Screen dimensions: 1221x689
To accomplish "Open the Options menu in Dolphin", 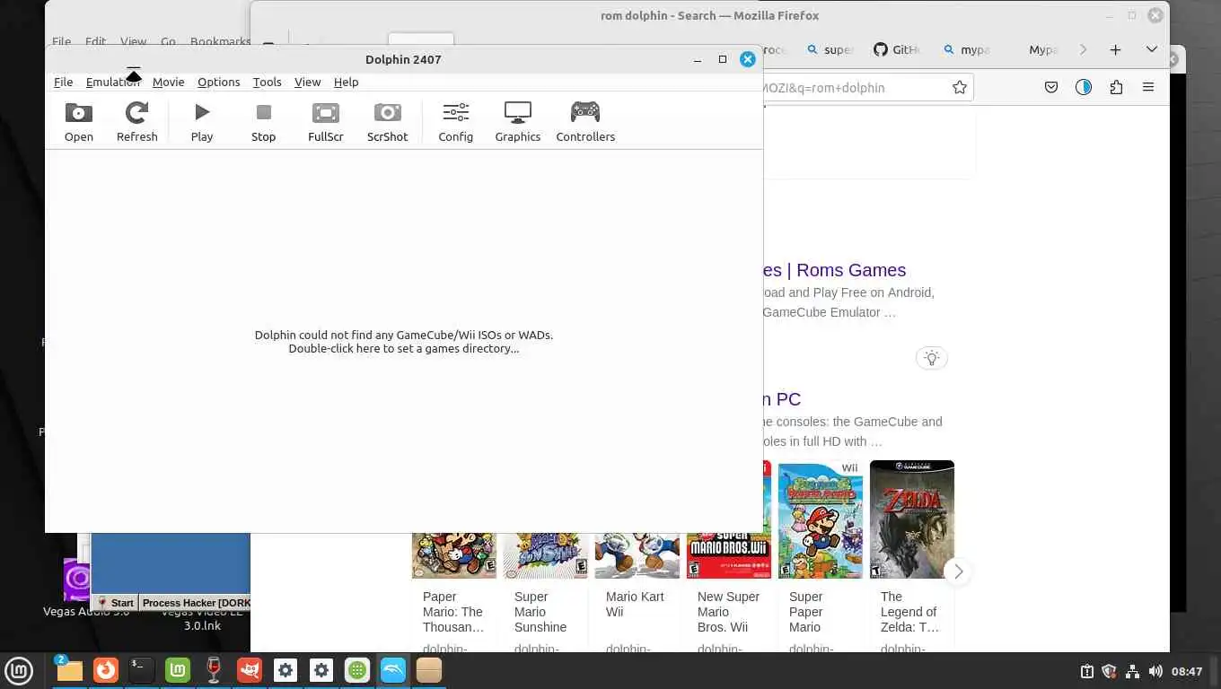I will 218,82.
